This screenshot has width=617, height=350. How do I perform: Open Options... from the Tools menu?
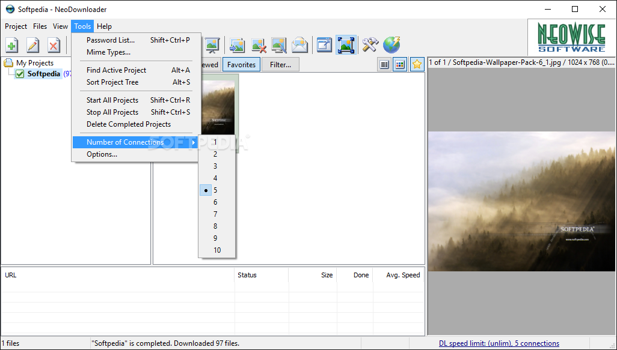(136, 154)
